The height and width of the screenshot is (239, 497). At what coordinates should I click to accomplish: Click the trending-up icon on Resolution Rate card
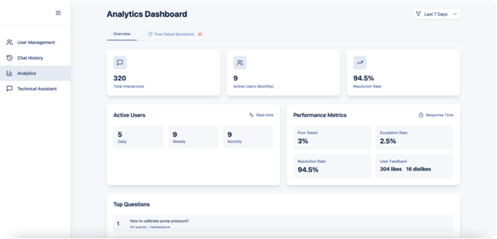[360, 63]
